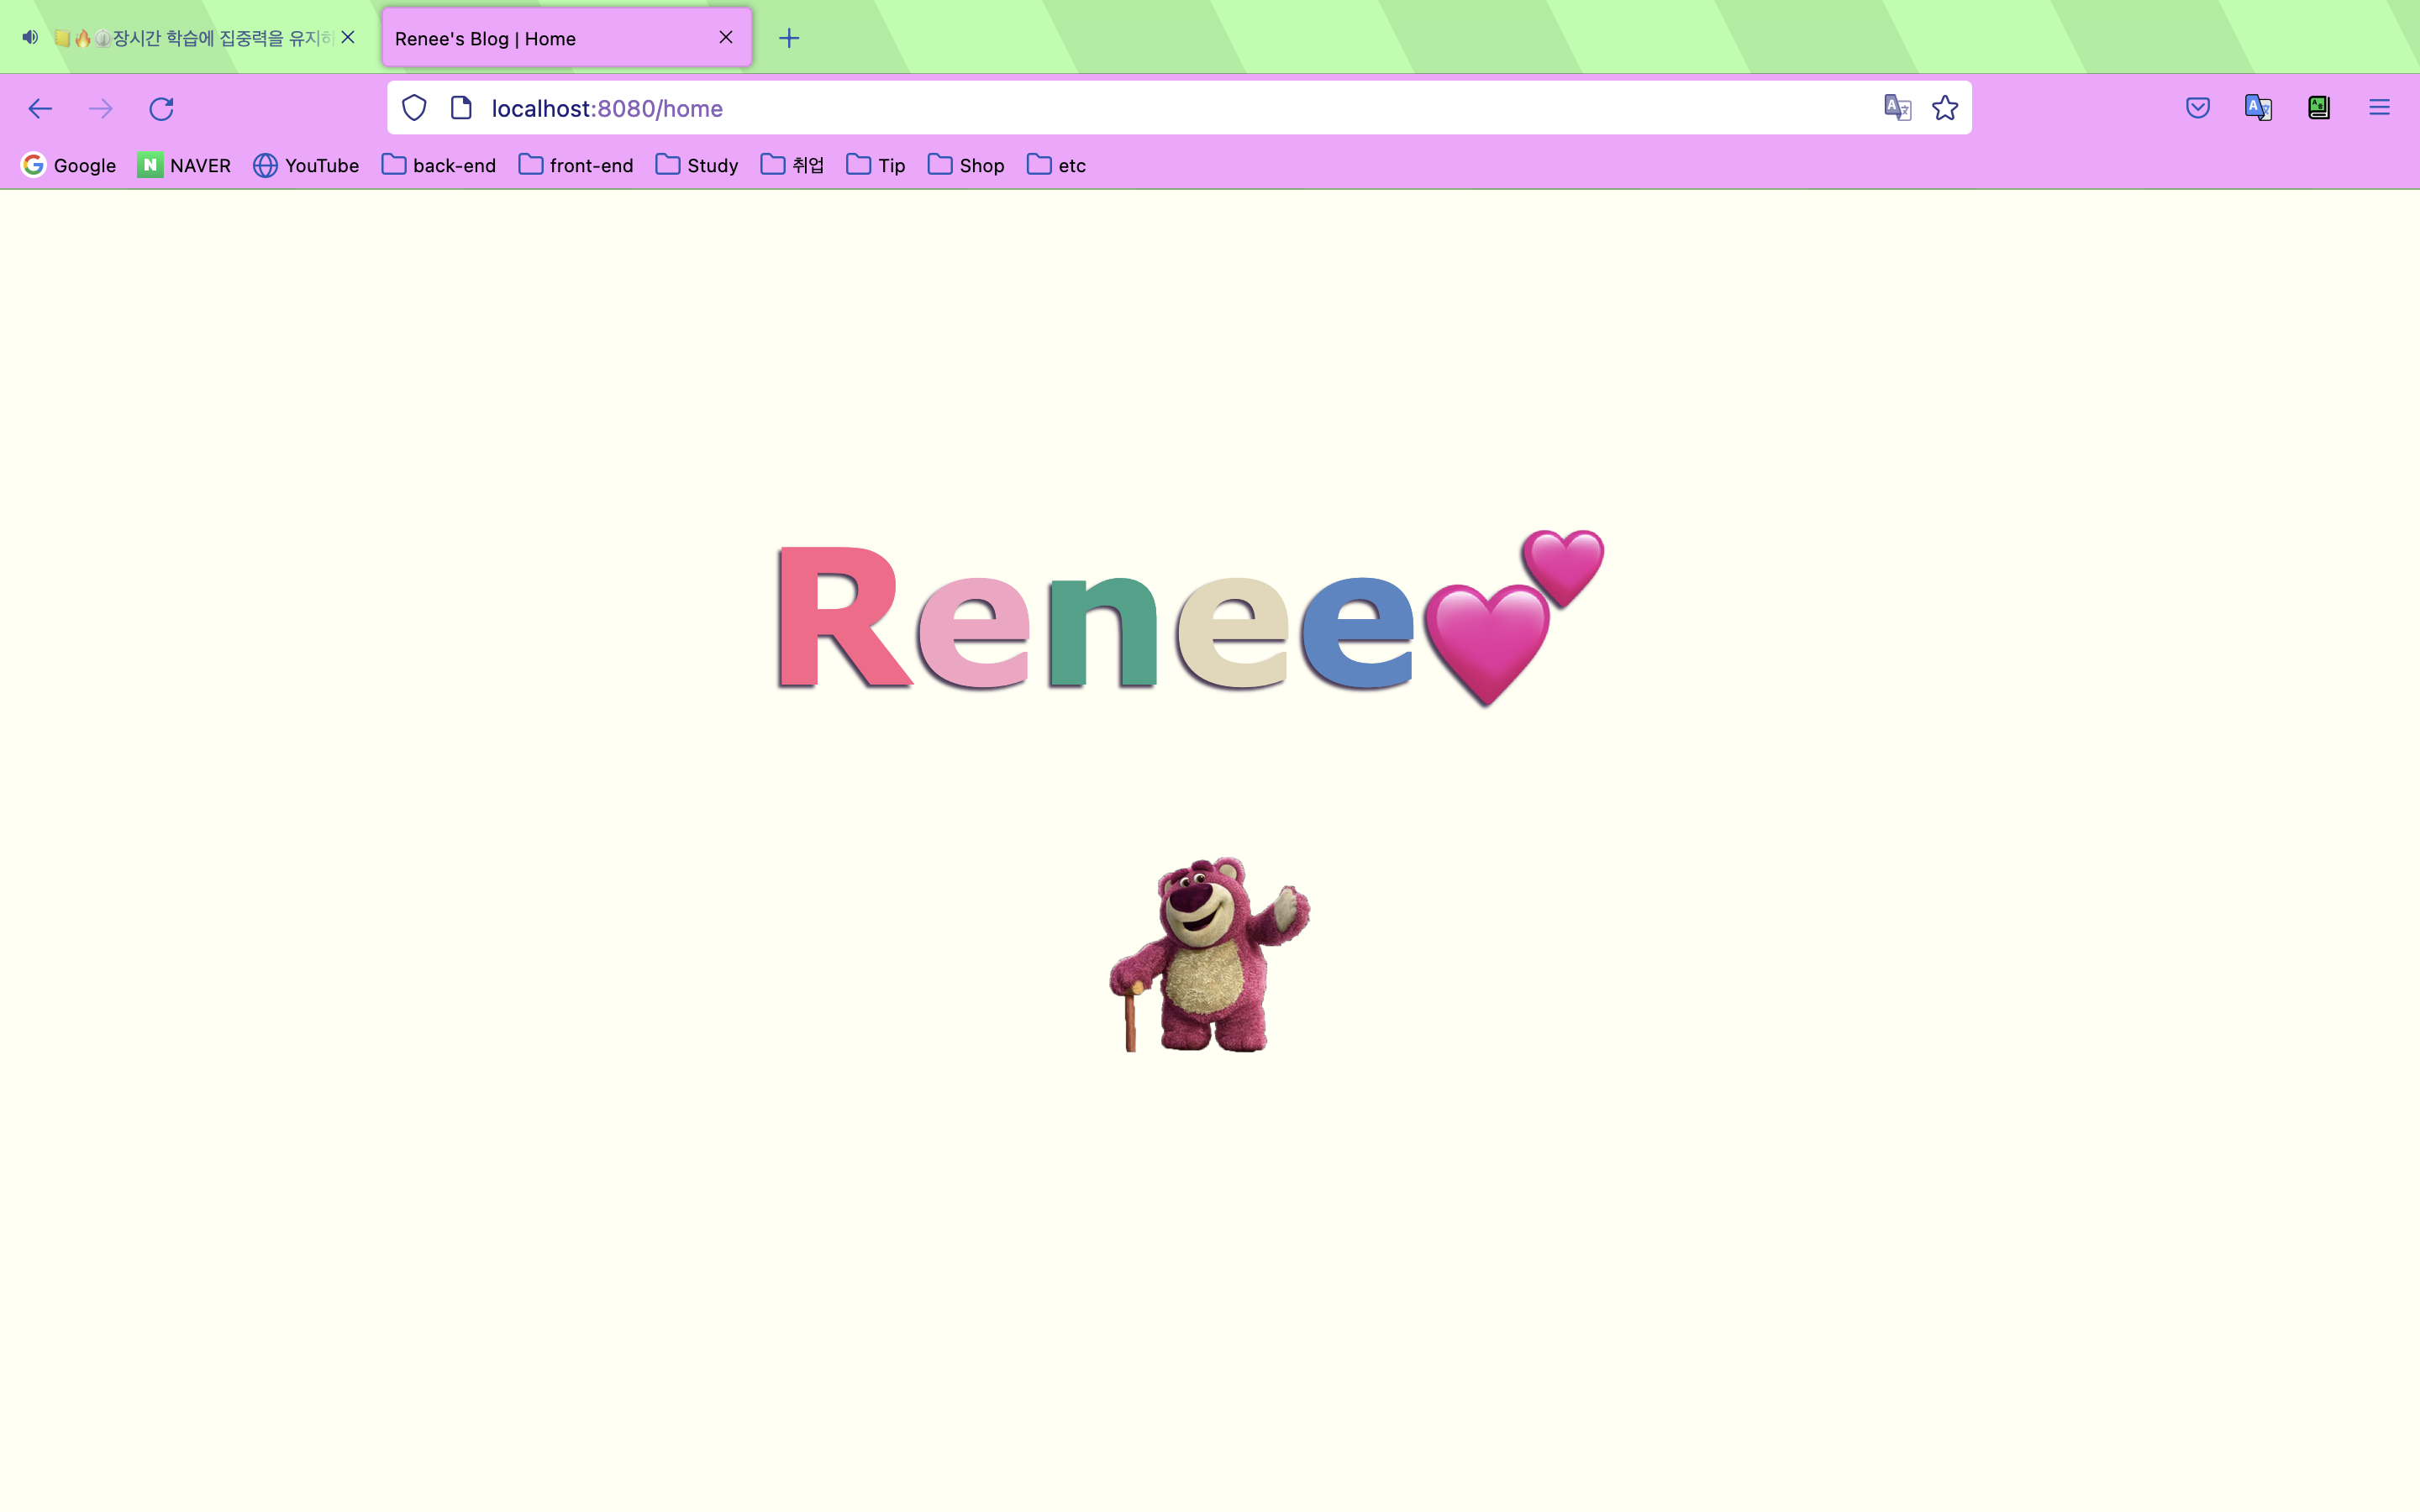Select the Renee's Blog | Home tab
The width and height of the screenshot is (2420, 1512).
coord(567,38)
